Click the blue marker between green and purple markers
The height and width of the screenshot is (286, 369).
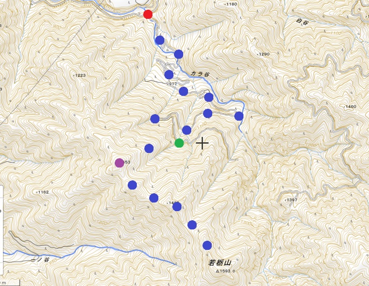pos(149,148)
